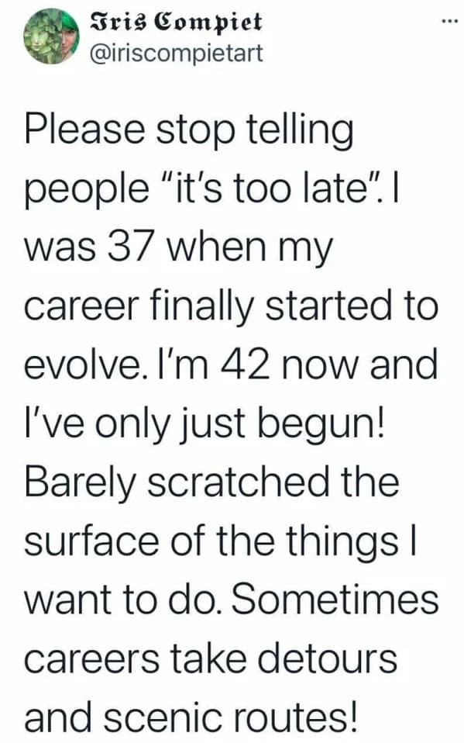Select the word "surface" in the tweet
Viewport: 464px width, 743px height.
pyautogui.click(x=91, y=541)
